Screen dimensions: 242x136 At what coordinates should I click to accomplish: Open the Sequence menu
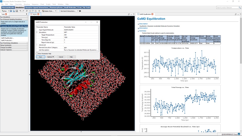click(35, 4)
